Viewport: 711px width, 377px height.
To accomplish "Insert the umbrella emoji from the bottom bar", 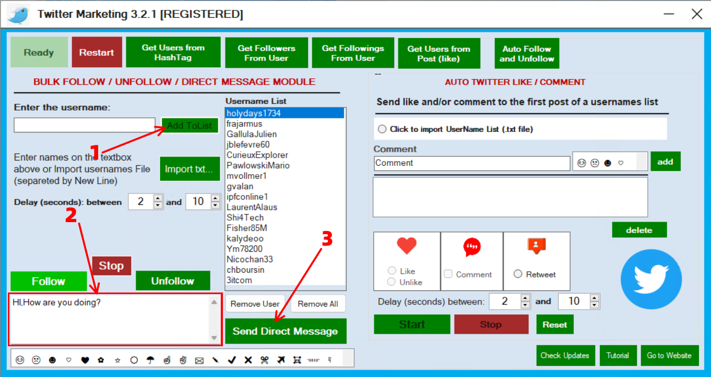I will pos(150,360).
